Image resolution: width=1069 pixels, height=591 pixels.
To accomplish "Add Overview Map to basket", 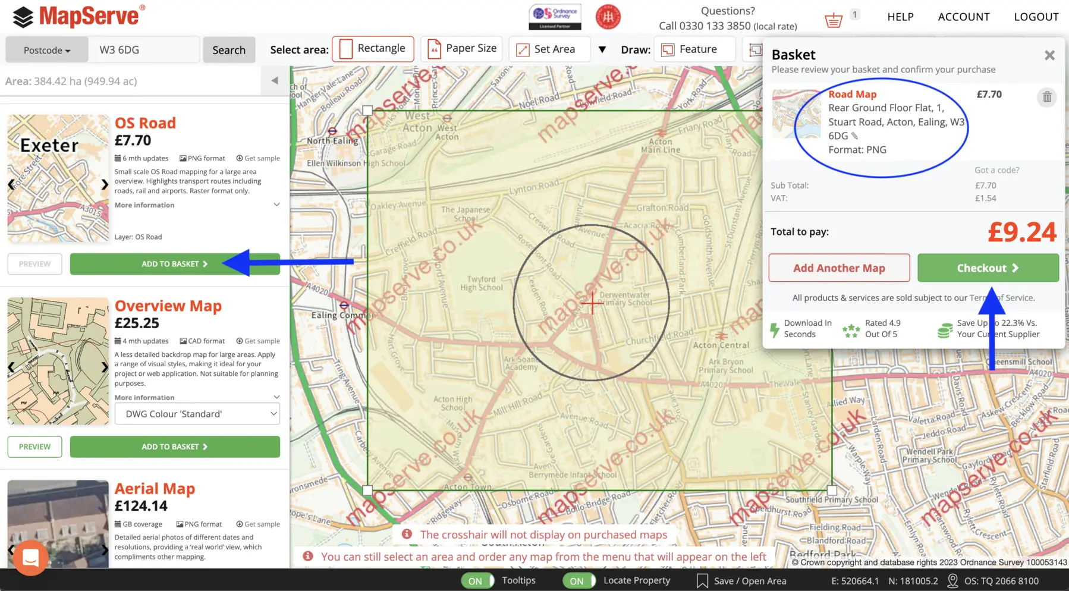I will coord(175,447).
